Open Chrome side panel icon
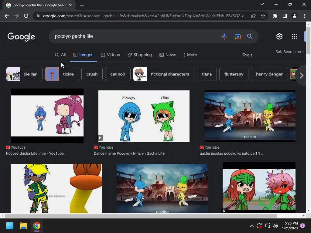The image size is (311, 233). pyautogui.click(x=285, y=16)
